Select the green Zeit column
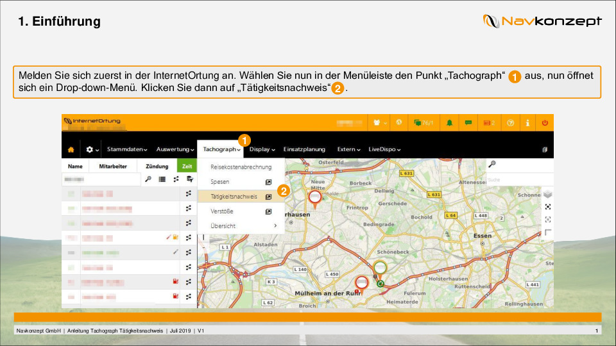The width and height of the screenshot is (616, 346). coord(187,167)
